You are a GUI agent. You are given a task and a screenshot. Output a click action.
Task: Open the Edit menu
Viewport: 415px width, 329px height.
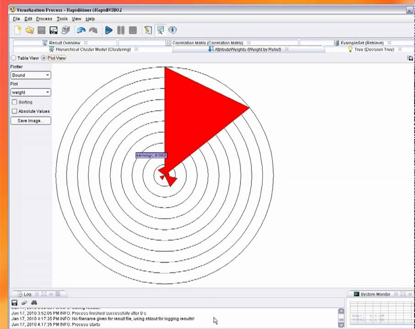click(x=28, y=19)
